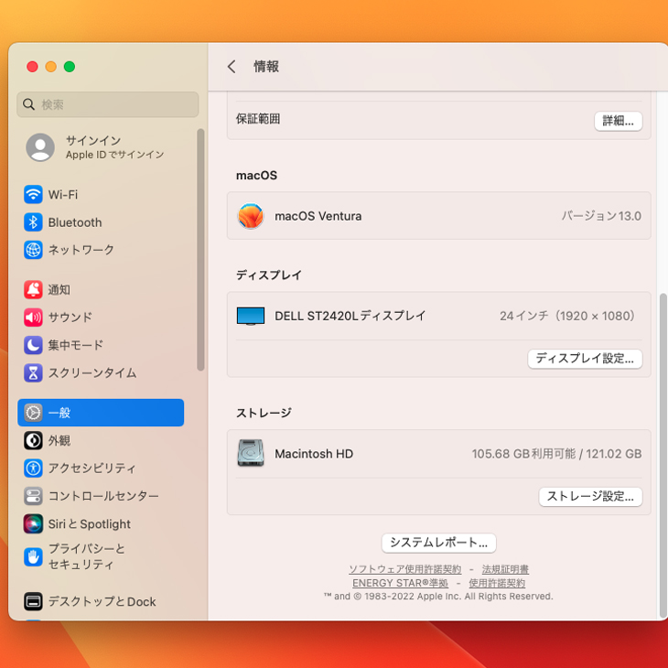The width and height of the screenshot is (668, 668).
Task: Click the Macintosh HD drive icon
Action: (x=251, y=453)
